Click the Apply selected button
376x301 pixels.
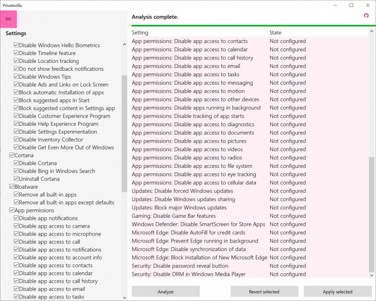[x=337, y=292]
